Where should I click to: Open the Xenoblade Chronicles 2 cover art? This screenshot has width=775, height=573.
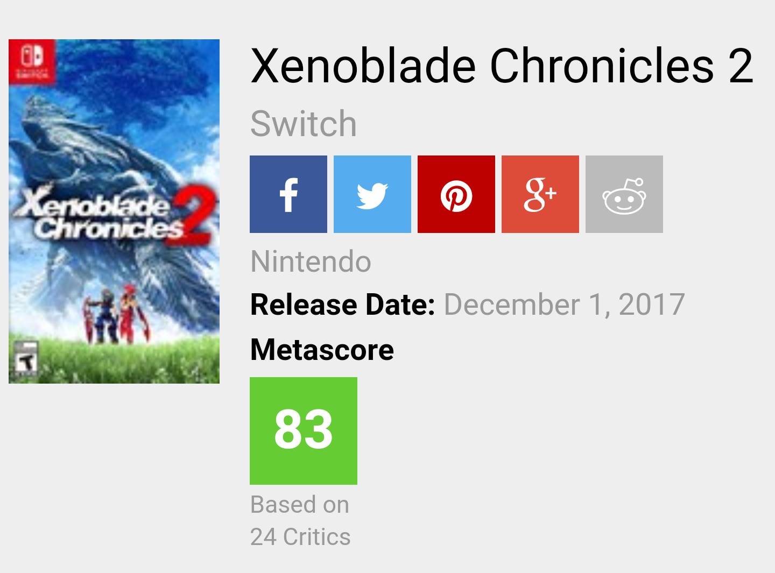[114, 211]
